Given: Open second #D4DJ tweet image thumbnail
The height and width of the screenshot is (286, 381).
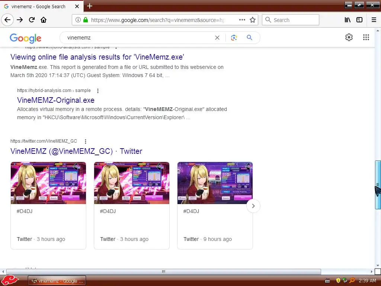Looking at the screenshot, I should point(132,183).
